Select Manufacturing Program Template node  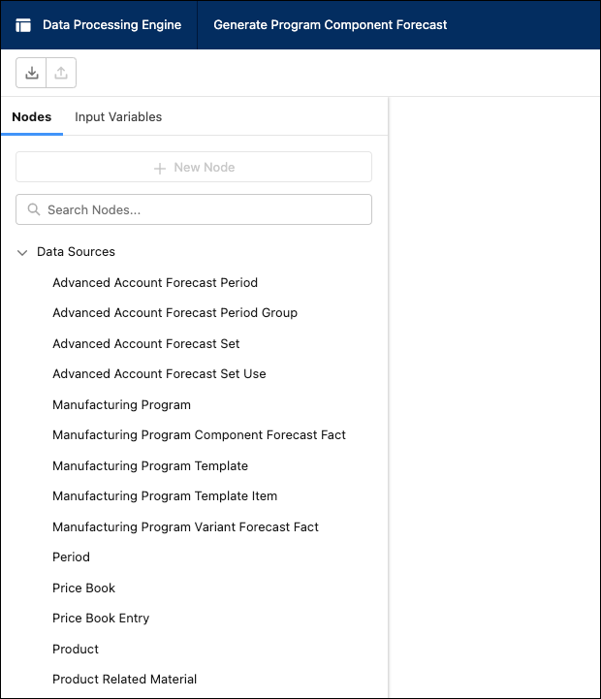click(150, 466)
